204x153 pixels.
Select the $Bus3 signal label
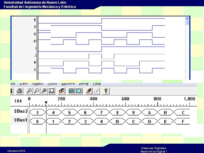[21, 111]
